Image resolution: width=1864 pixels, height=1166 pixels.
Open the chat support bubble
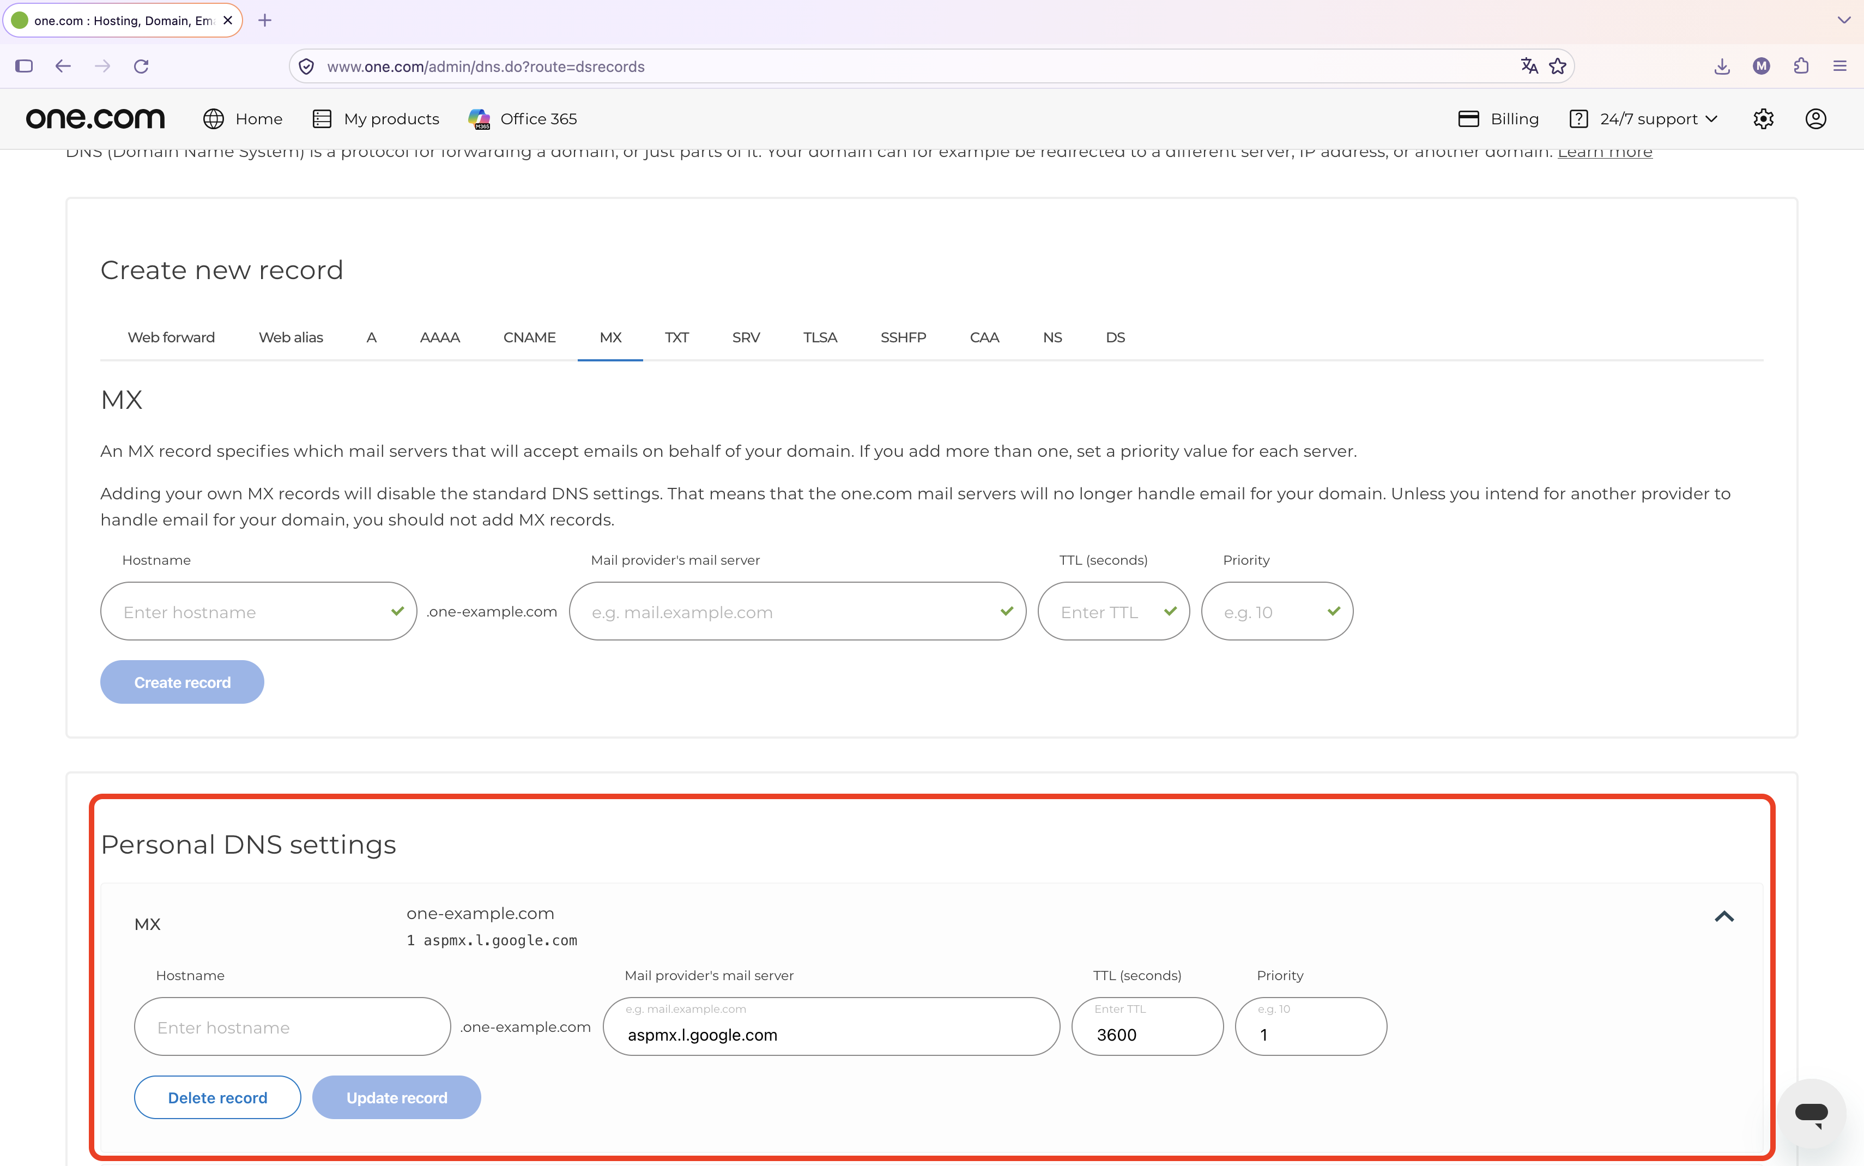[1811, 1113]
